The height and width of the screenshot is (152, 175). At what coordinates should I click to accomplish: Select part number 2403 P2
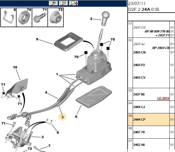point(139,65)
